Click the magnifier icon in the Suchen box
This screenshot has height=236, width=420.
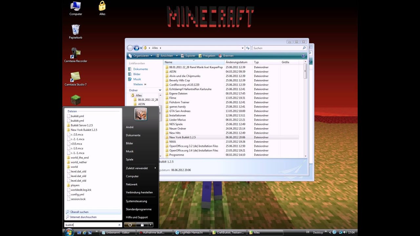[304, 48]
